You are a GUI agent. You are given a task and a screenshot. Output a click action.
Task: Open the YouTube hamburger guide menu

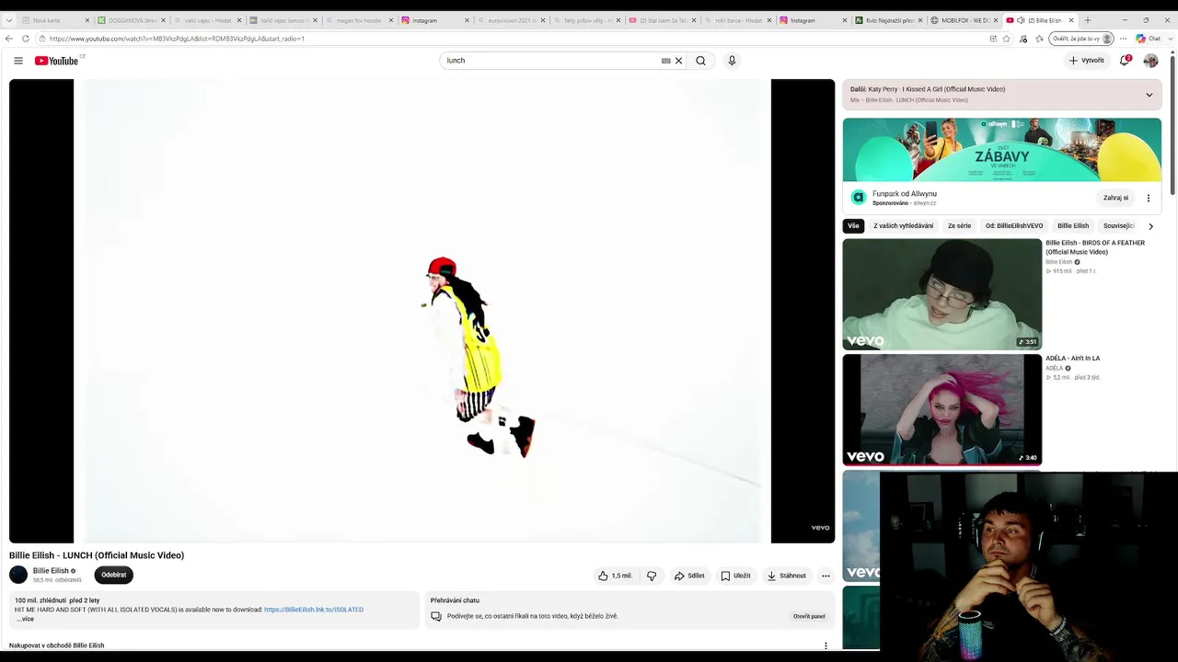point(17,61)
